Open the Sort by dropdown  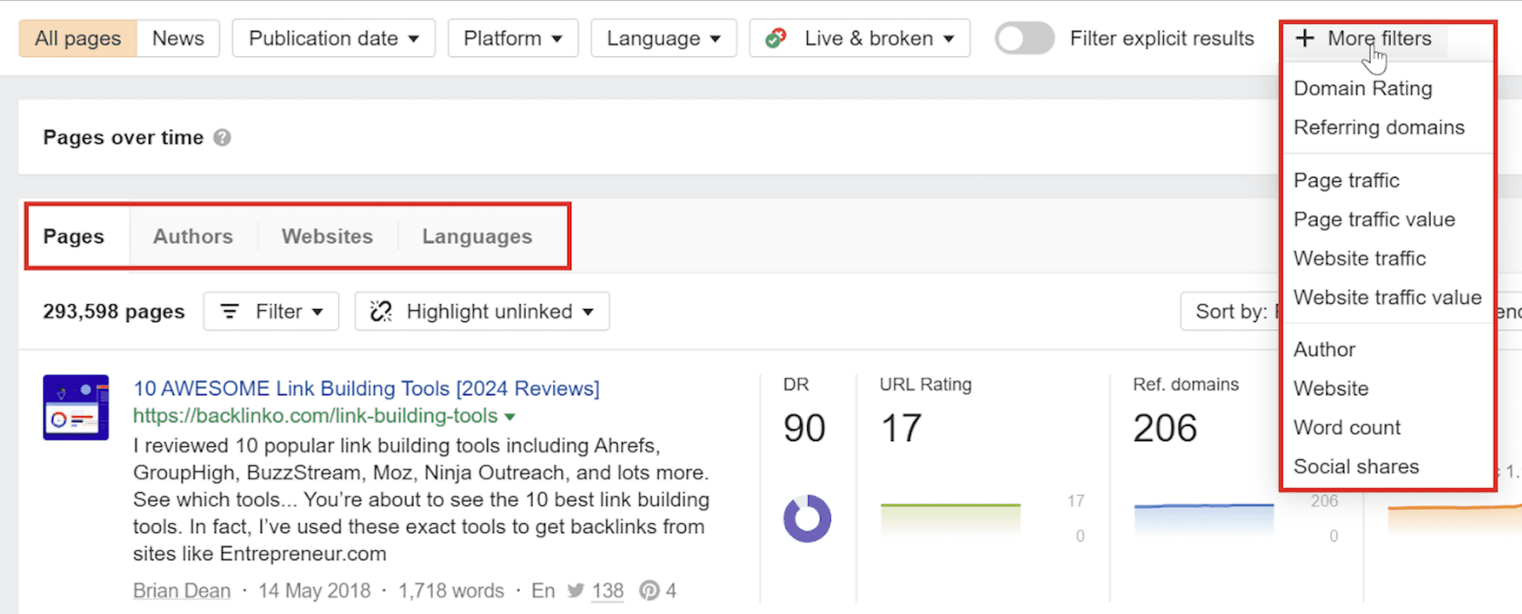click(1231, 311)
